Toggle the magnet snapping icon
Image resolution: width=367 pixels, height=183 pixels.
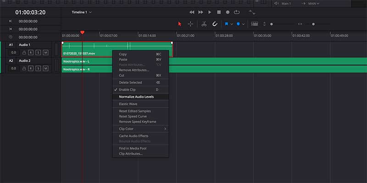click(x=215, y=24)
